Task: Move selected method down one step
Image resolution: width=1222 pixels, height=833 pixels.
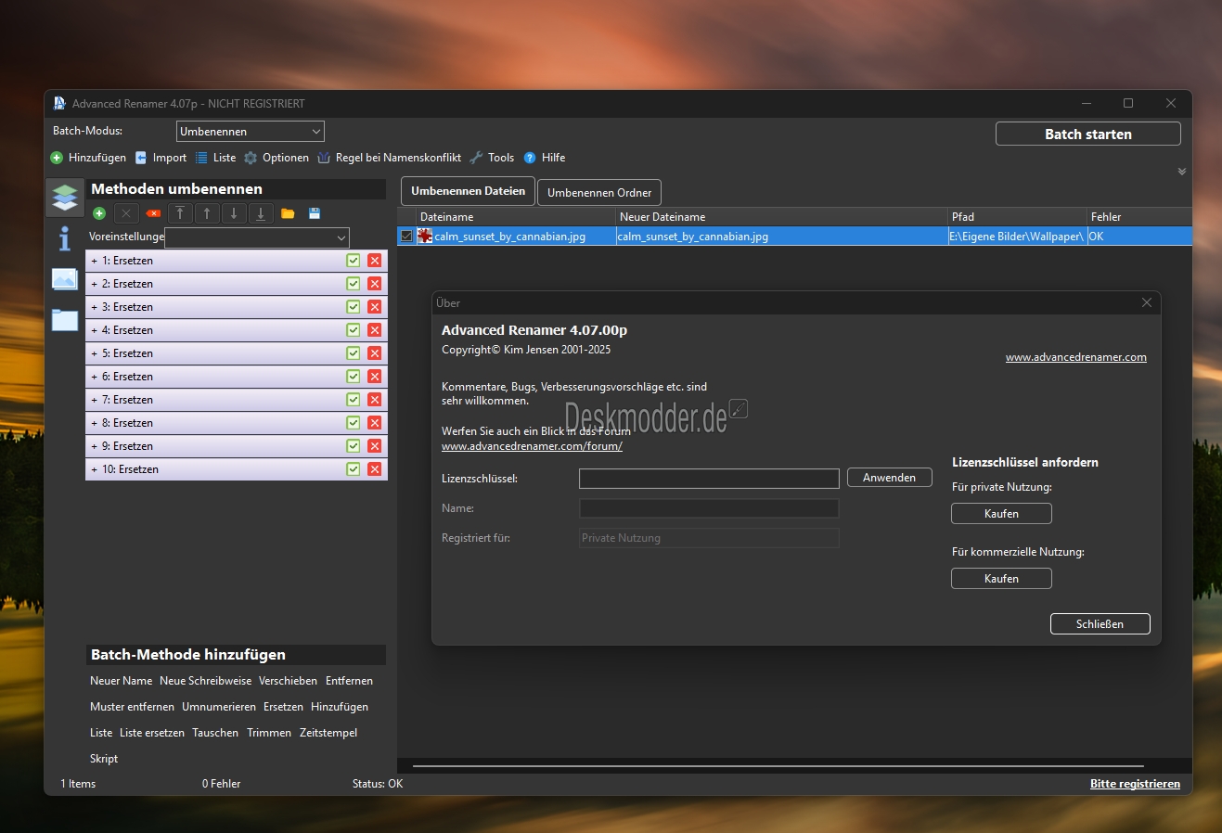Action: [x=234, y=213]
